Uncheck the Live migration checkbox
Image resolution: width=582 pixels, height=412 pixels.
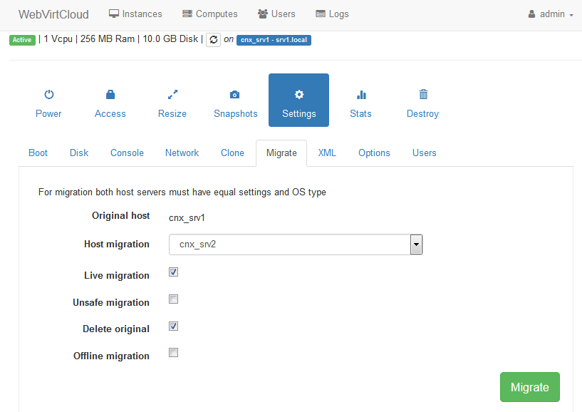pos(173,272)
